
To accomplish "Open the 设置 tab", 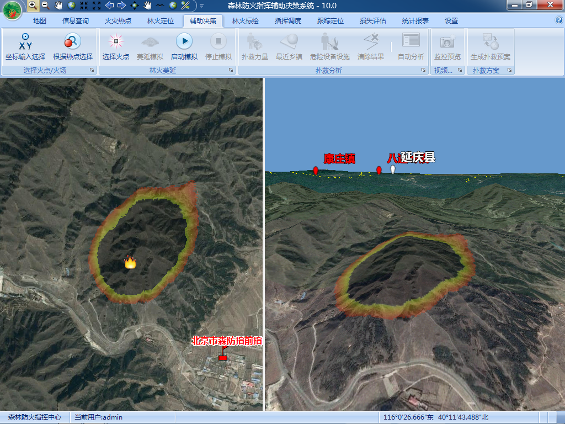I will click(x=451, y=21).
